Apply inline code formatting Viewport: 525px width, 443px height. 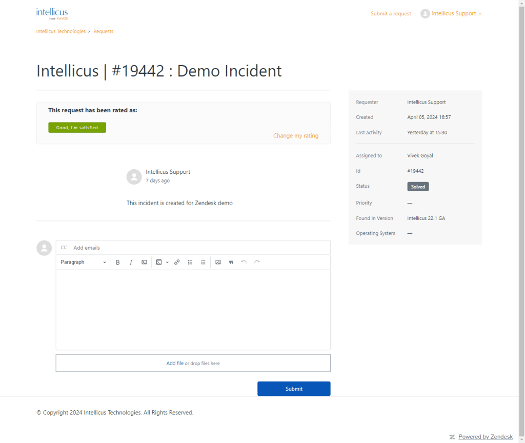144,262
